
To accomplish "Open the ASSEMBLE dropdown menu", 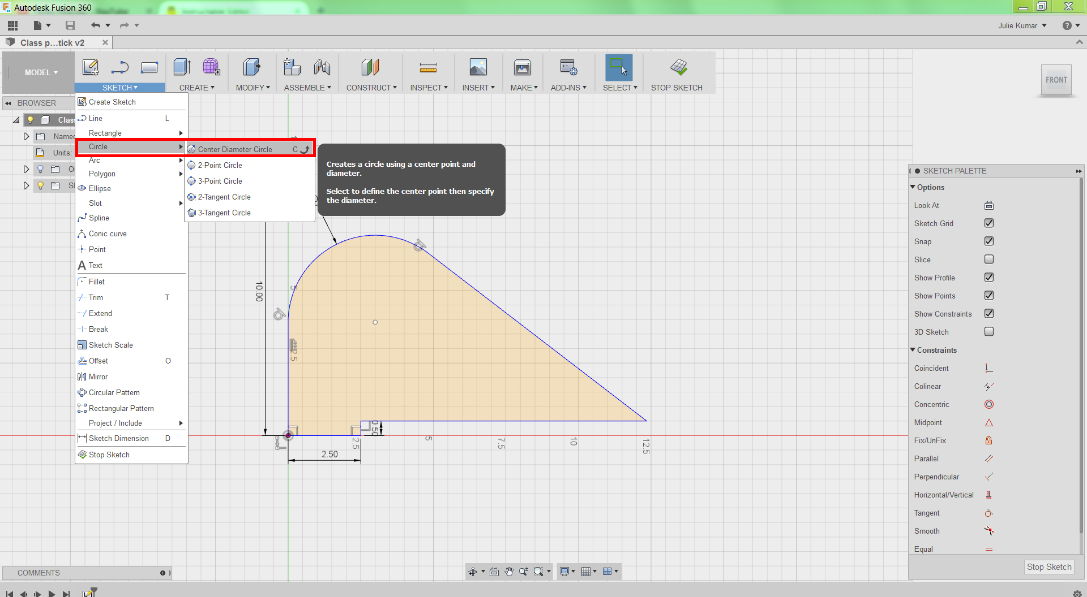I will (x=307, y=88).
